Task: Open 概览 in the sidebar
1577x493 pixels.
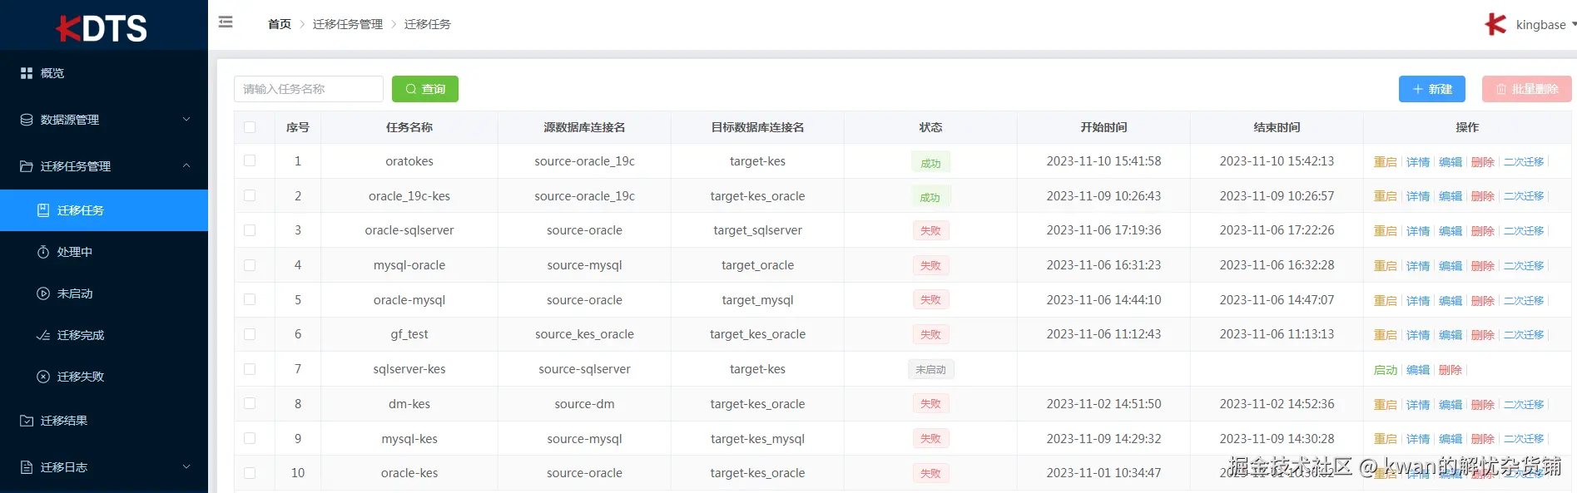Action: (104, 73)
